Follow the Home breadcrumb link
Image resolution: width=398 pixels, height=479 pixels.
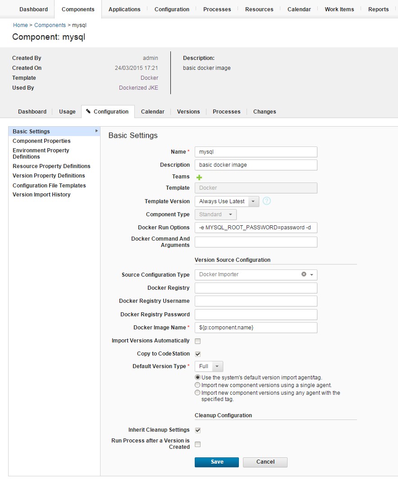coord(20,25)
